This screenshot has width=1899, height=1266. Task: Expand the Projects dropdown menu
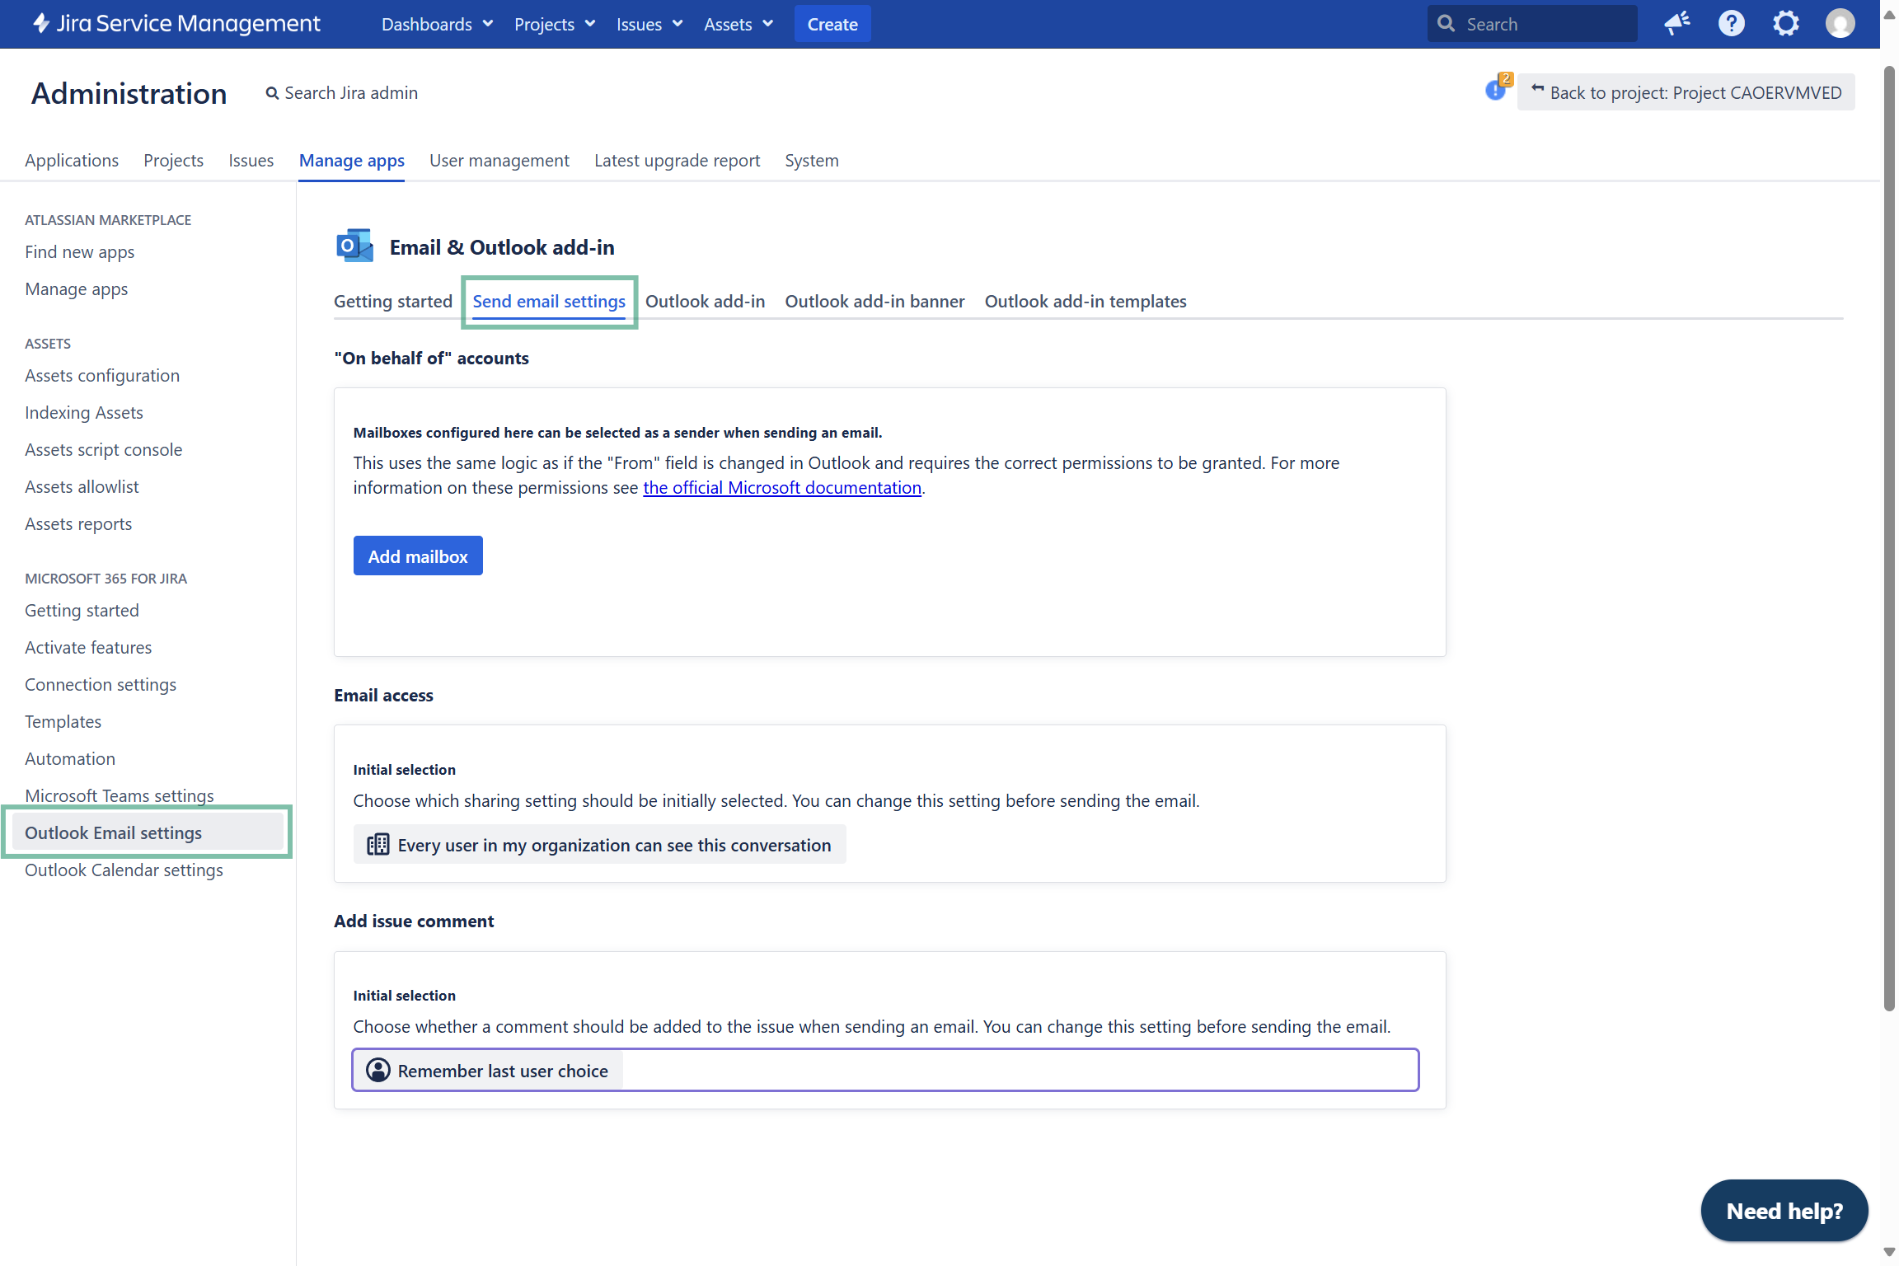tap(555, 25)
